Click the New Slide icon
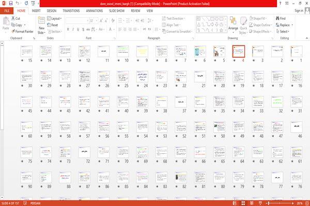 click(x=41, y=25)
